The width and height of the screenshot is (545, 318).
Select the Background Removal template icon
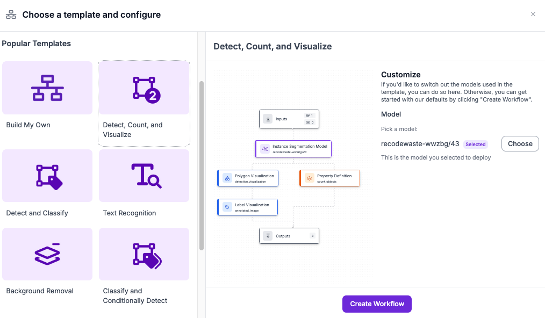(x=47, y=254)
